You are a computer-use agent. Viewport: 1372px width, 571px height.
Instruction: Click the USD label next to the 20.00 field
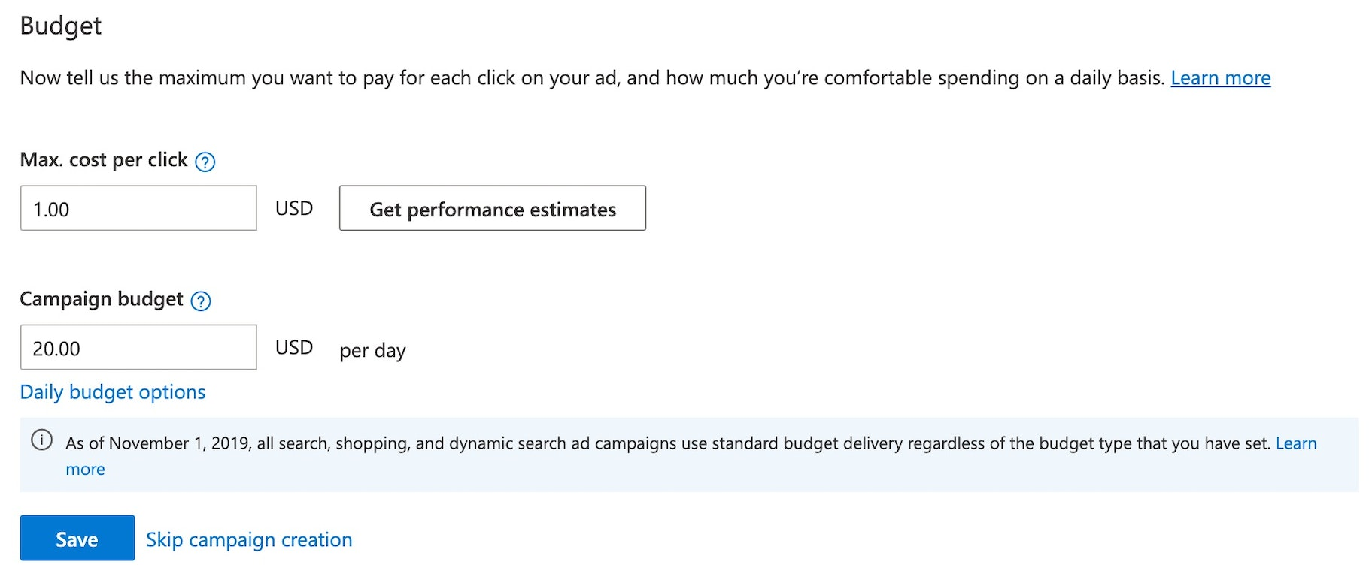(294, 347)
